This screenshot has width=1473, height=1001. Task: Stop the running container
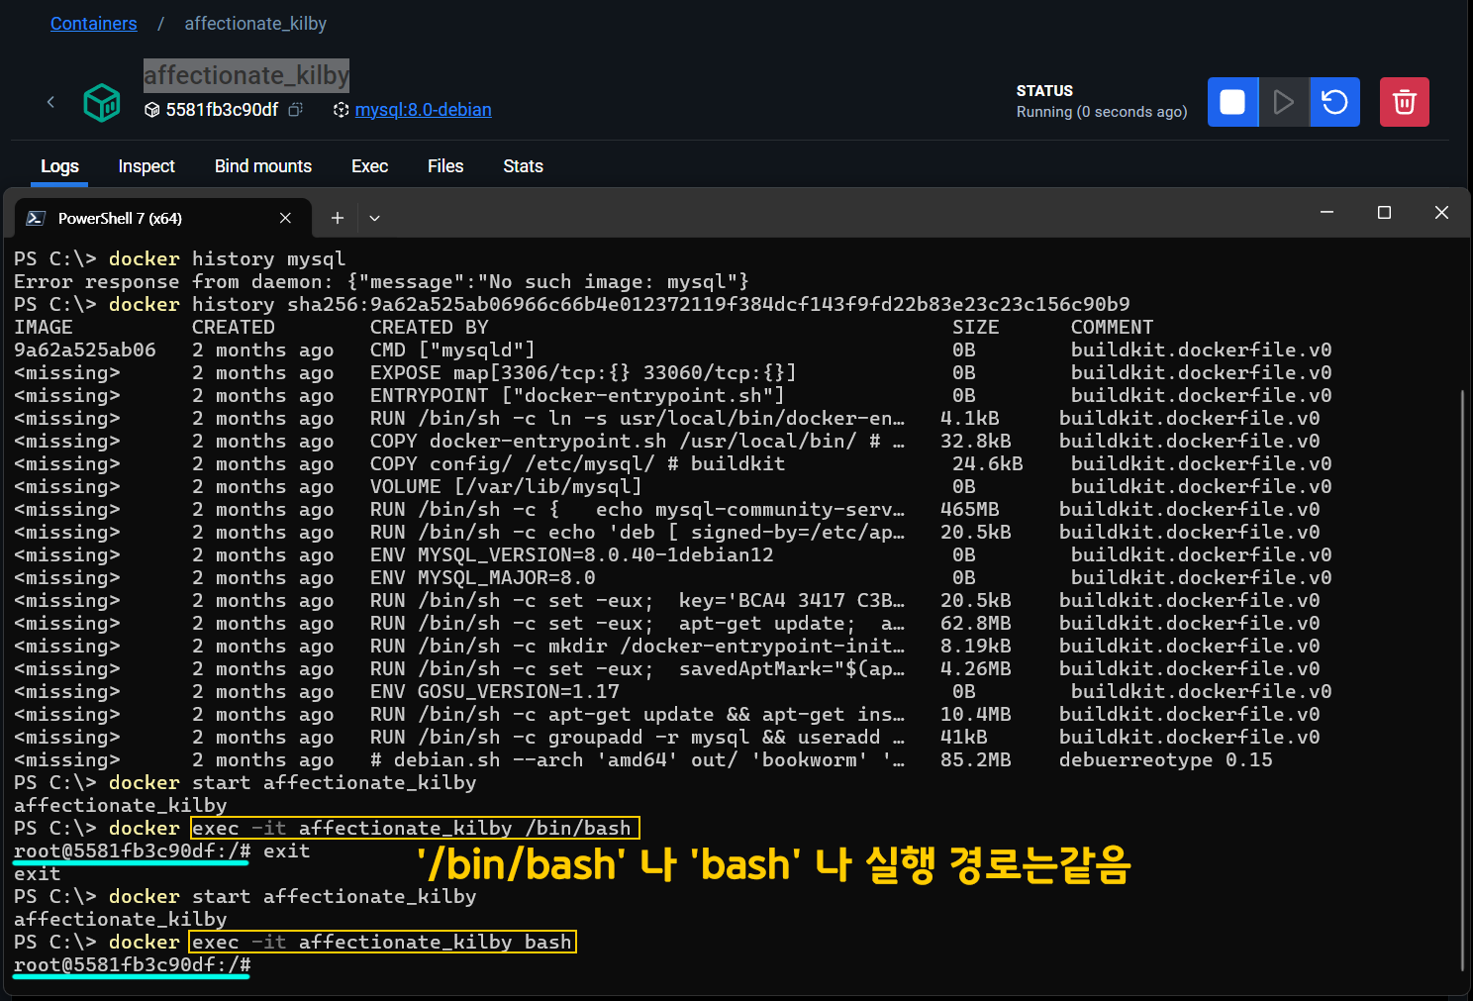point(1232,102)
